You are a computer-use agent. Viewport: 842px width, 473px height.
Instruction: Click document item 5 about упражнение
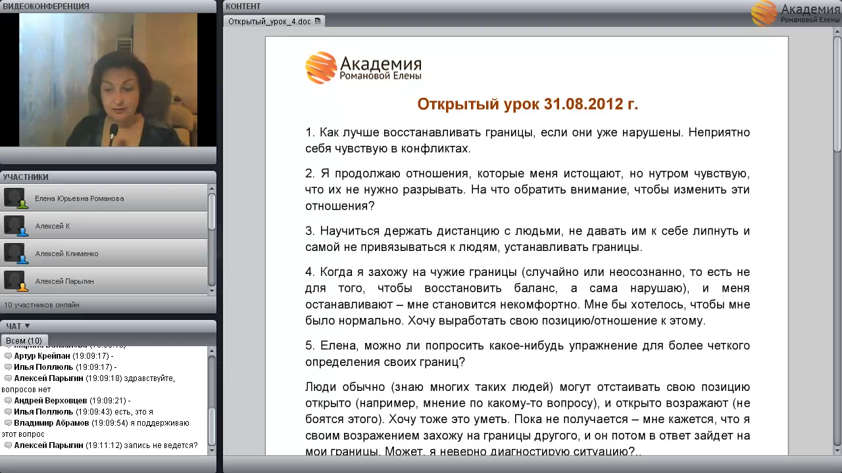[528, 353]
